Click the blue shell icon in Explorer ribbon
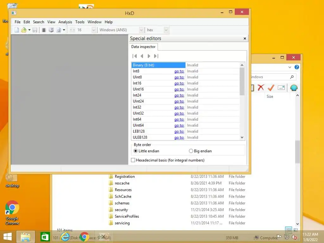Image resolution: width=324 pixels, height=243 pixels. [294, 88]
